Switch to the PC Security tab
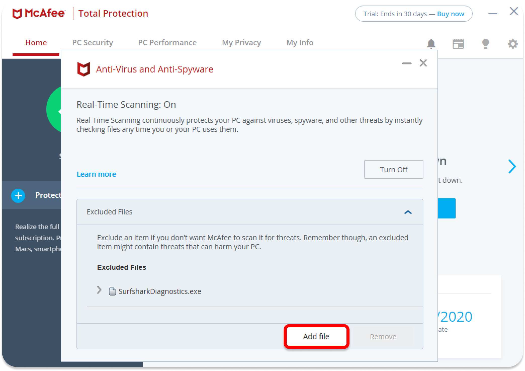This screenshot has height=371, width=525. [93, 43]
